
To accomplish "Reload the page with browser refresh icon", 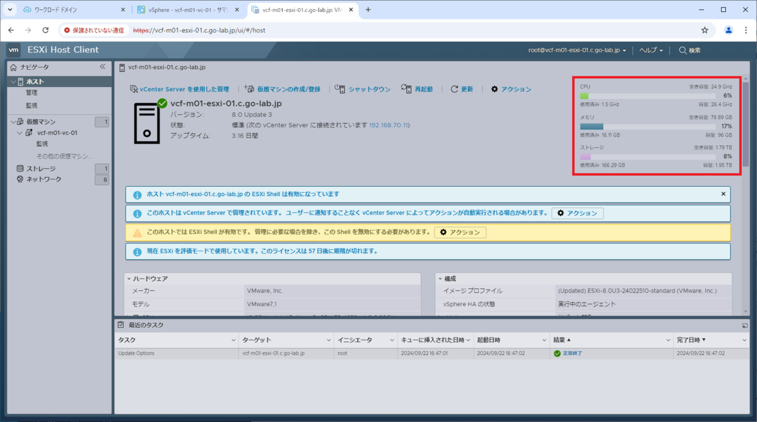I will click(x=45, y=30).
